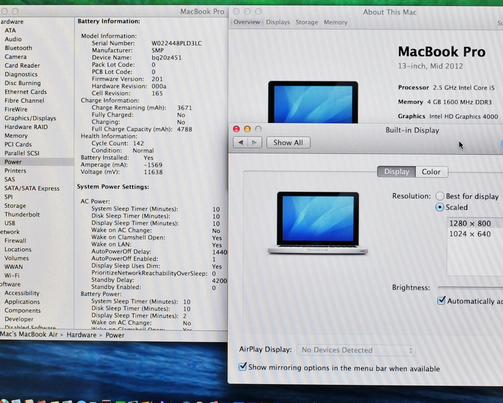Image resolution: width=503 pixels, height=403 pixels.
Task: Select FireWire in the sidebar
Action: (x=16, y=109)
